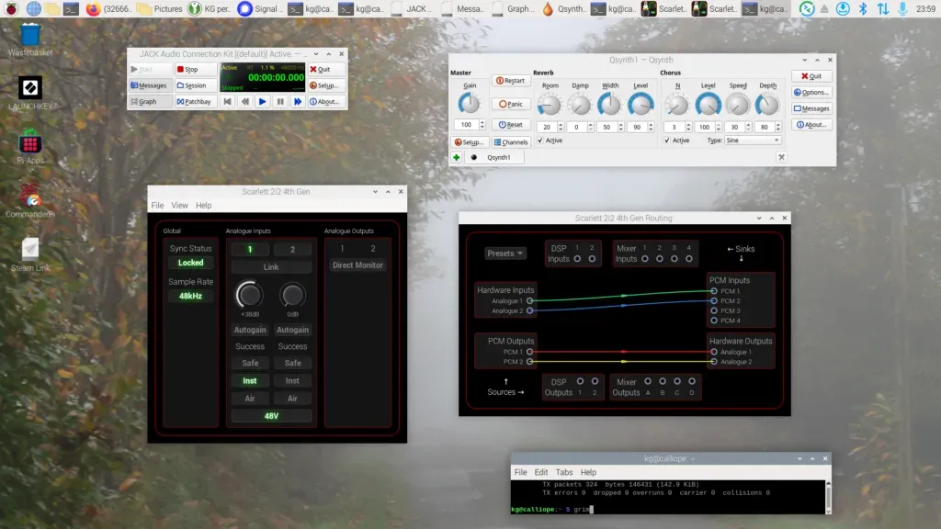Adjust the Reverb Level knob

click(x=641, y=105)
